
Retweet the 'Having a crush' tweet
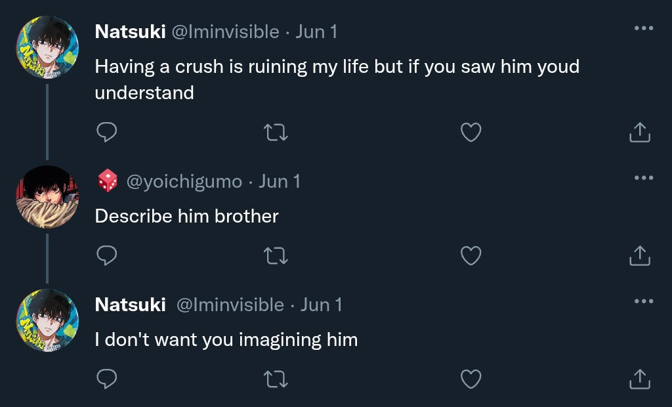(x=276, y=133)
